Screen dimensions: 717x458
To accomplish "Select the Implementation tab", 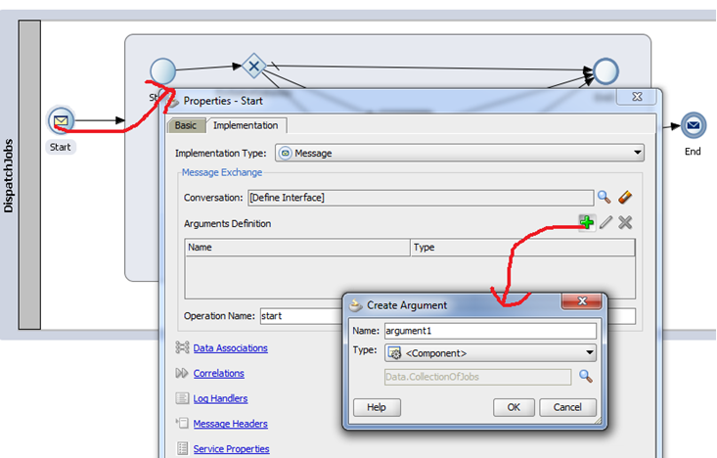I will (x=246, y=125).
